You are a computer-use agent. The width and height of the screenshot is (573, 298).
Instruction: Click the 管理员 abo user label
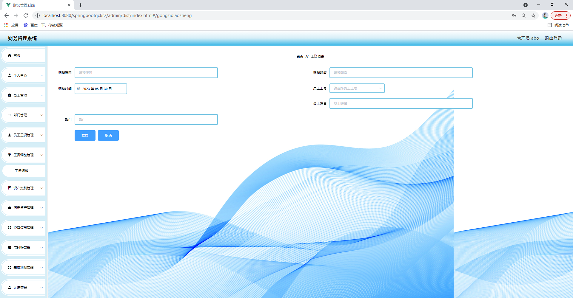tap(528, 38)
